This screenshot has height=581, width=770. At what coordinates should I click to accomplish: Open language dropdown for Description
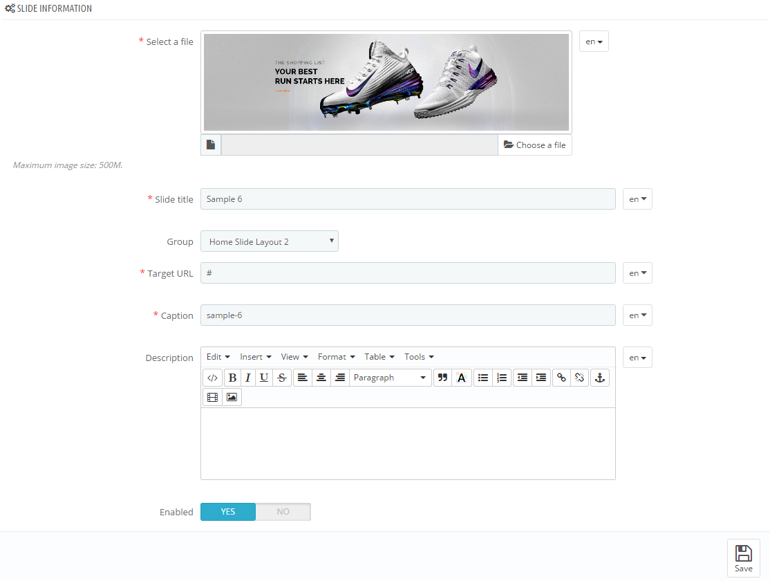pyautogui.click(x=637, y=358)
